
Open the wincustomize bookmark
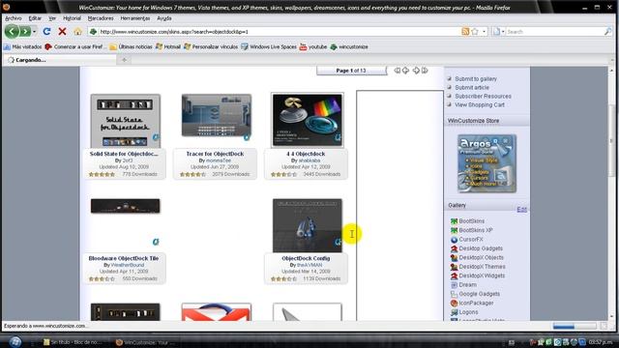[349, 46]
